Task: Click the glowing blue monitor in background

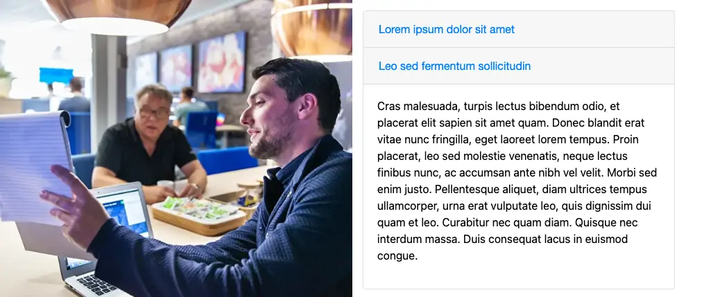Action: [56, 75]
